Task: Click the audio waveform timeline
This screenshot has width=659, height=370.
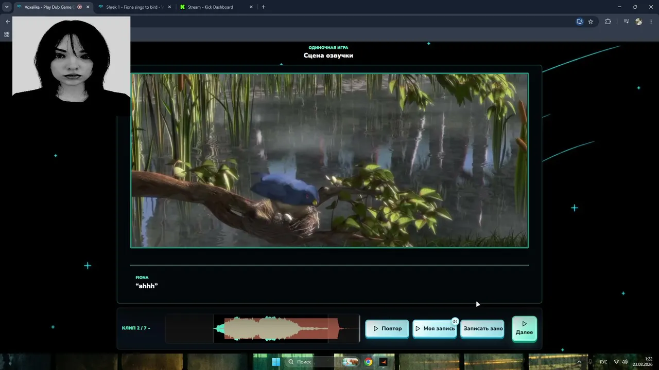Action: (263, 328)
